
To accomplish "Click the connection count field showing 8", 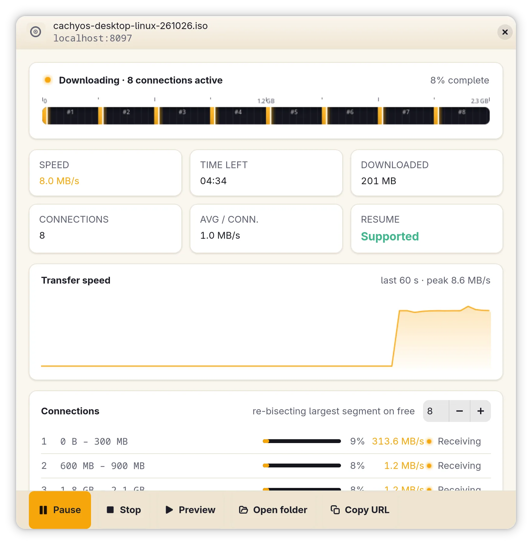I will tap(436, 411).
